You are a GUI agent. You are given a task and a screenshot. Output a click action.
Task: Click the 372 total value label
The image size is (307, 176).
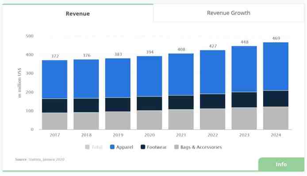coord(55,56)
